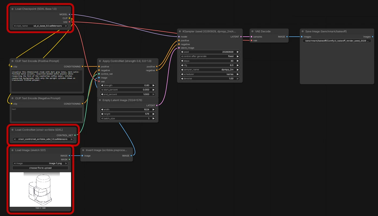This screenshot has height=216, width=378.
Task: Collapse the Negative Prompt CLIP Text Encode dot
Action: [x=13, y=98]
